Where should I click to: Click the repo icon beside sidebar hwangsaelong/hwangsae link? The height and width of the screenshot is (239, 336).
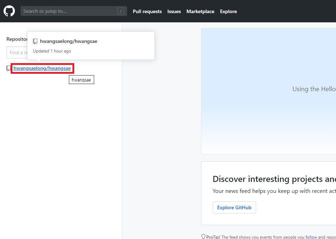9,68
